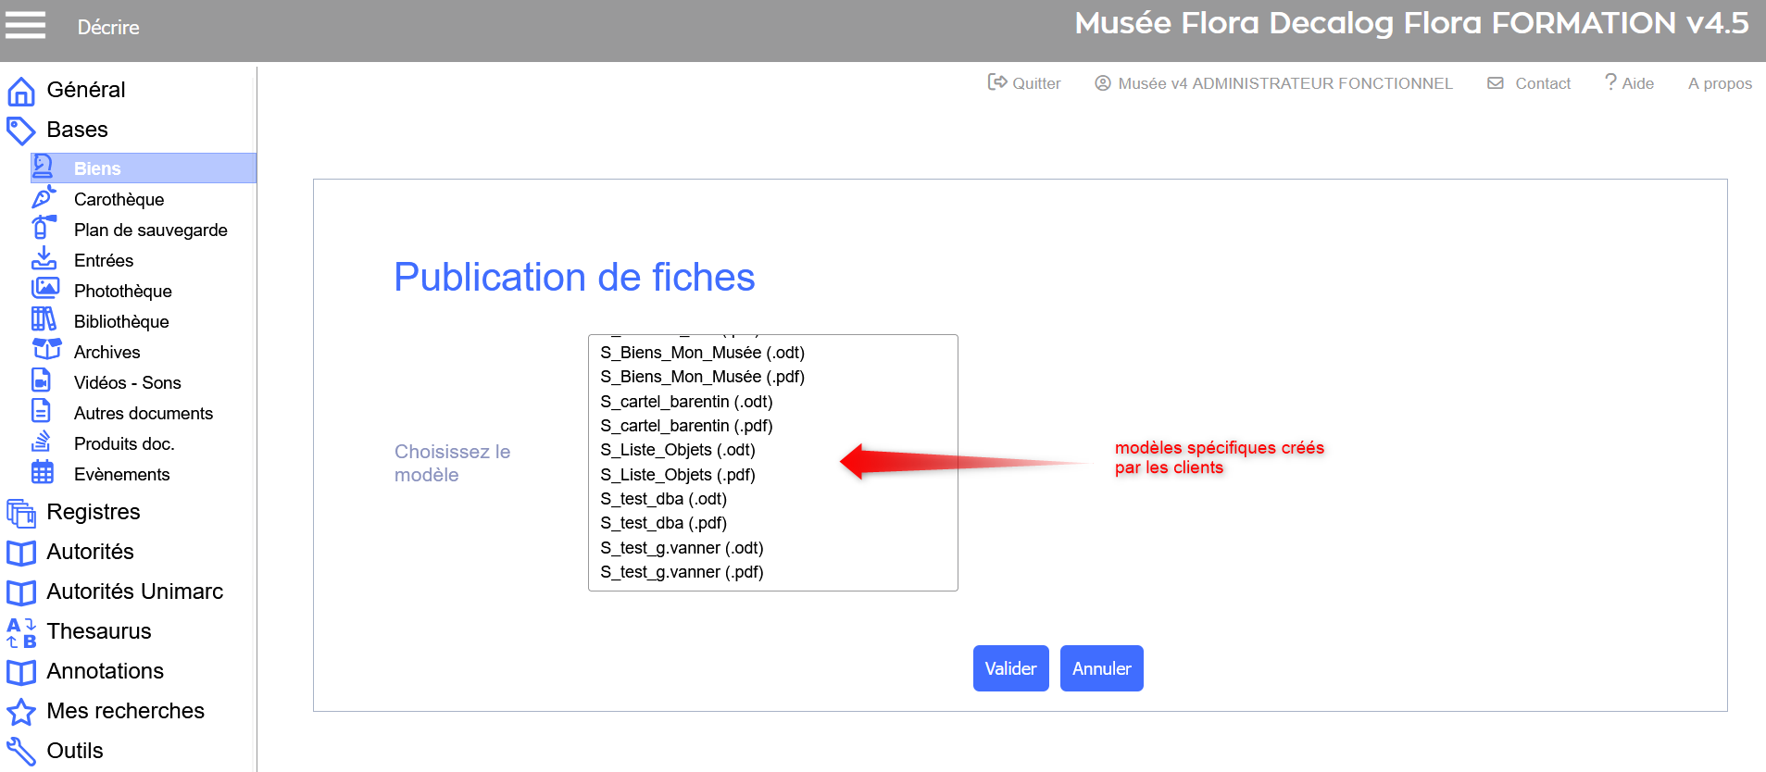
Task: Click the Thesaurus A-B icon
Action: (21, 632)
